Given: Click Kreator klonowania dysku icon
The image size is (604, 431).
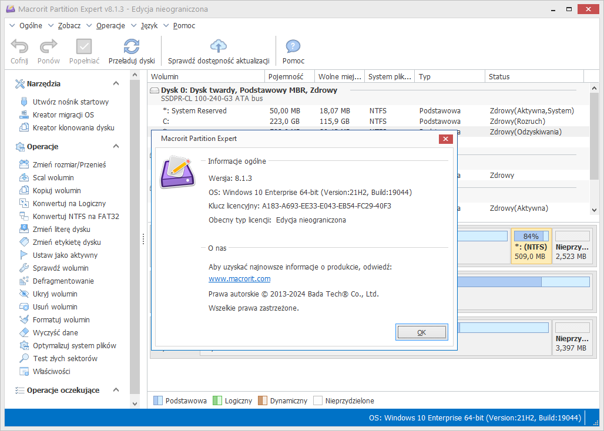Looking at the screenshot, I should pos(24,127).
